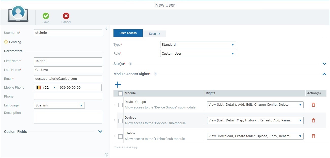Expand the Custom Fields section
This screenshot has height=158, width=330.
(x=100, y=132)
